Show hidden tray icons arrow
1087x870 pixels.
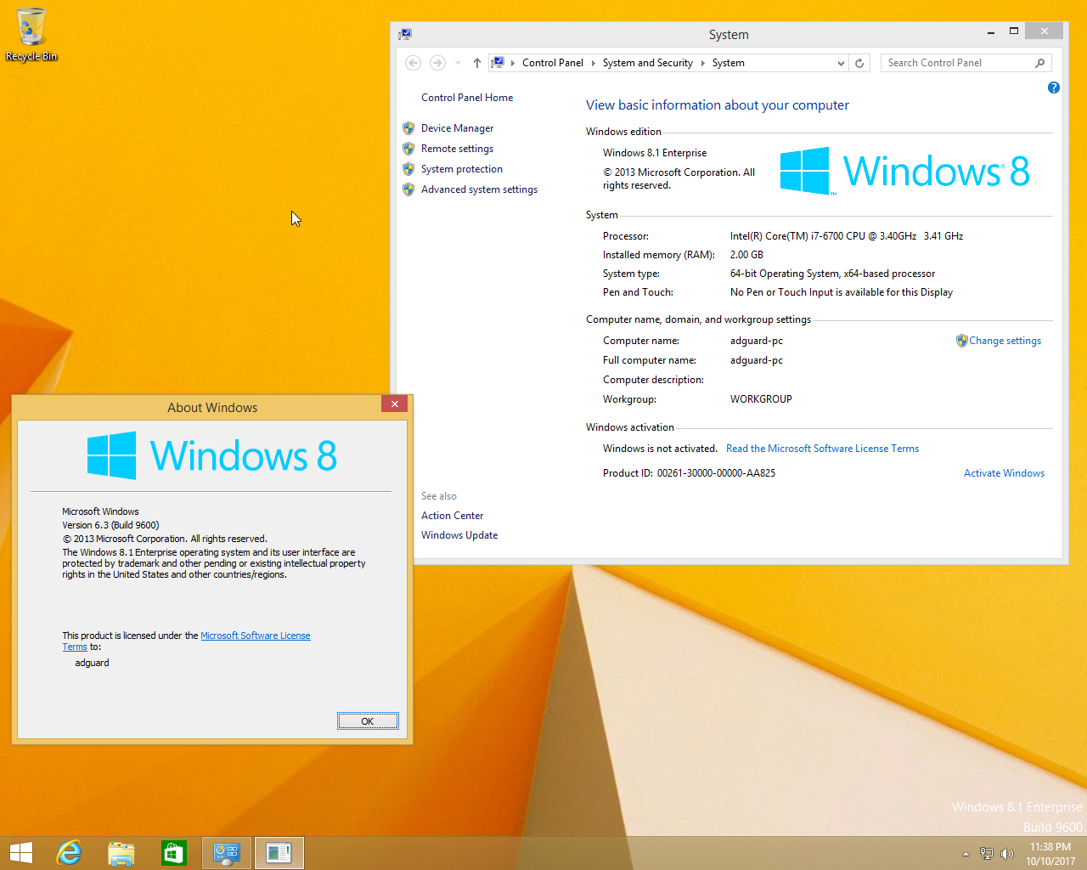pyautogui.click(x=966, y=854)
